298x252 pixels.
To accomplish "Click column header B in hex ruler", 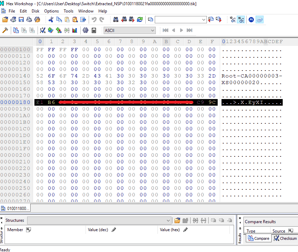I will 166,42.
